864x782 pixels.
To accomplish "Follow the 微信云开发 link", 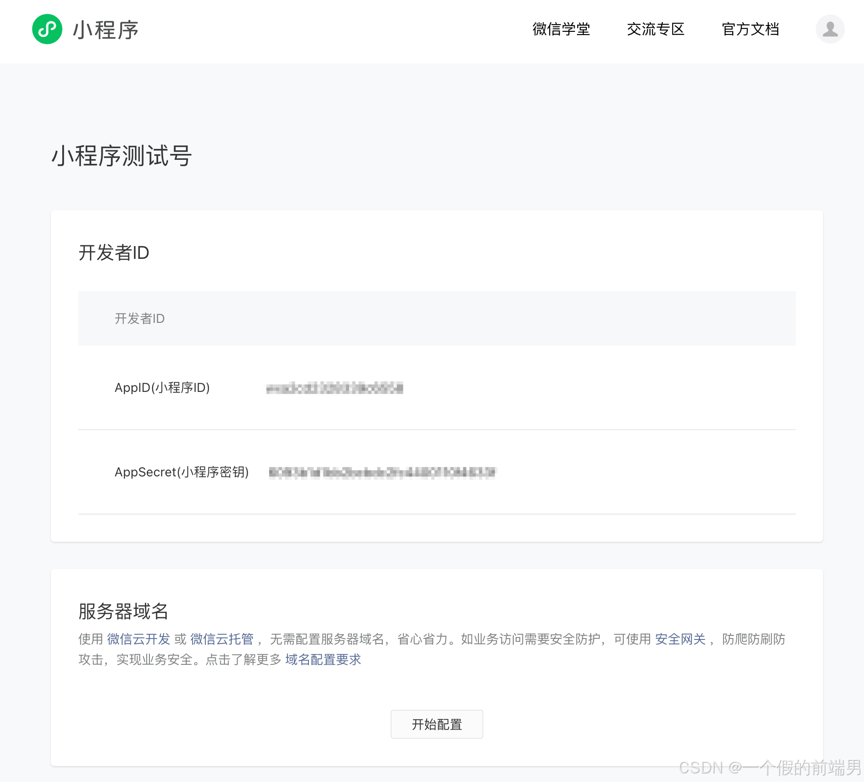I will click(x=139, y=639).
